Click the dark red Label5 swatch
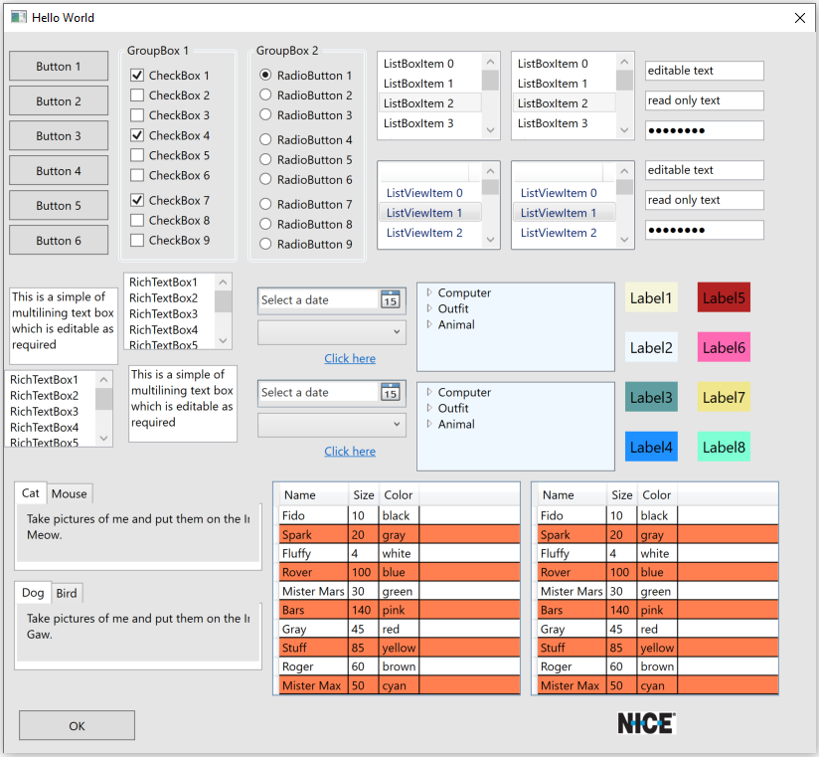This screenshot has height=757, width=819. pyautogui.click(x=724, y=297)
